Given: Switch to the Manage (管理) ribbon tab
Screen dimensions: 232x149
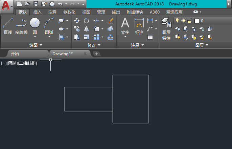Looking at the screenshot, I should 101,12.
